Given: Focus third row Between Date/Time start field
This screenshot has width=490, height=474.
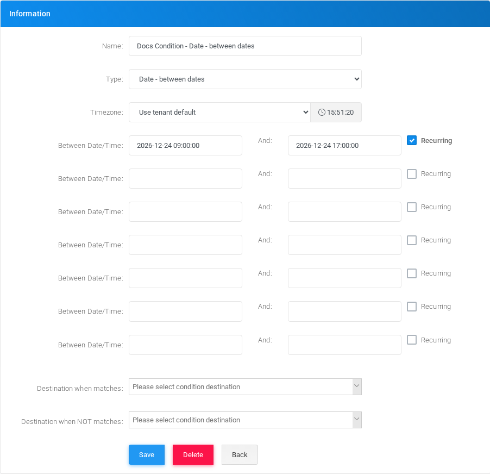Looking at the screenshot, I should coord(185,211).
